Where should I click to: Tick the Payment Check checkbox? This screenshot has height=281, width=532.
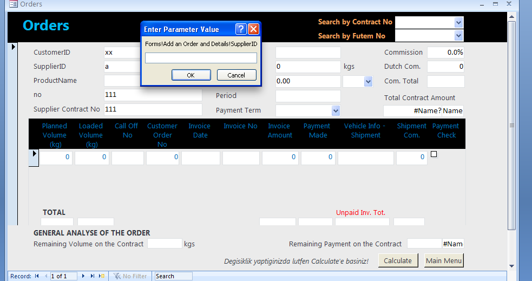click(434, 154)
